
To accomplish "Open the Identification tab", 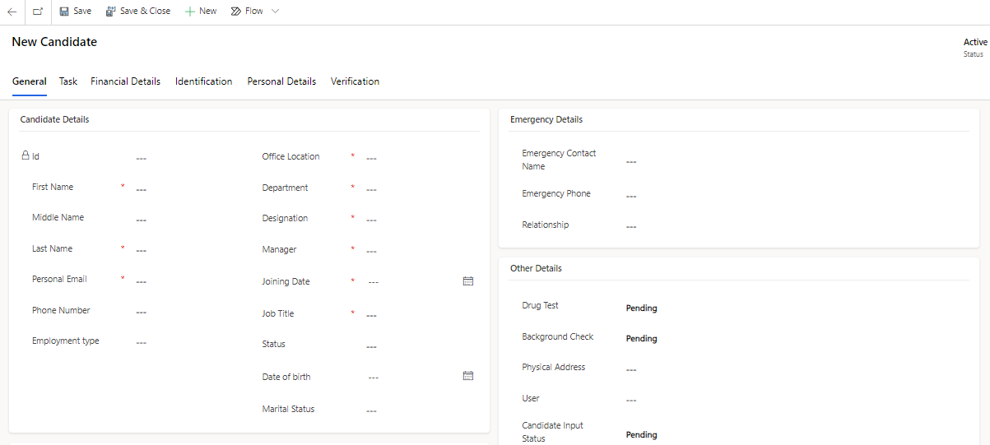I will coord(203,81).
